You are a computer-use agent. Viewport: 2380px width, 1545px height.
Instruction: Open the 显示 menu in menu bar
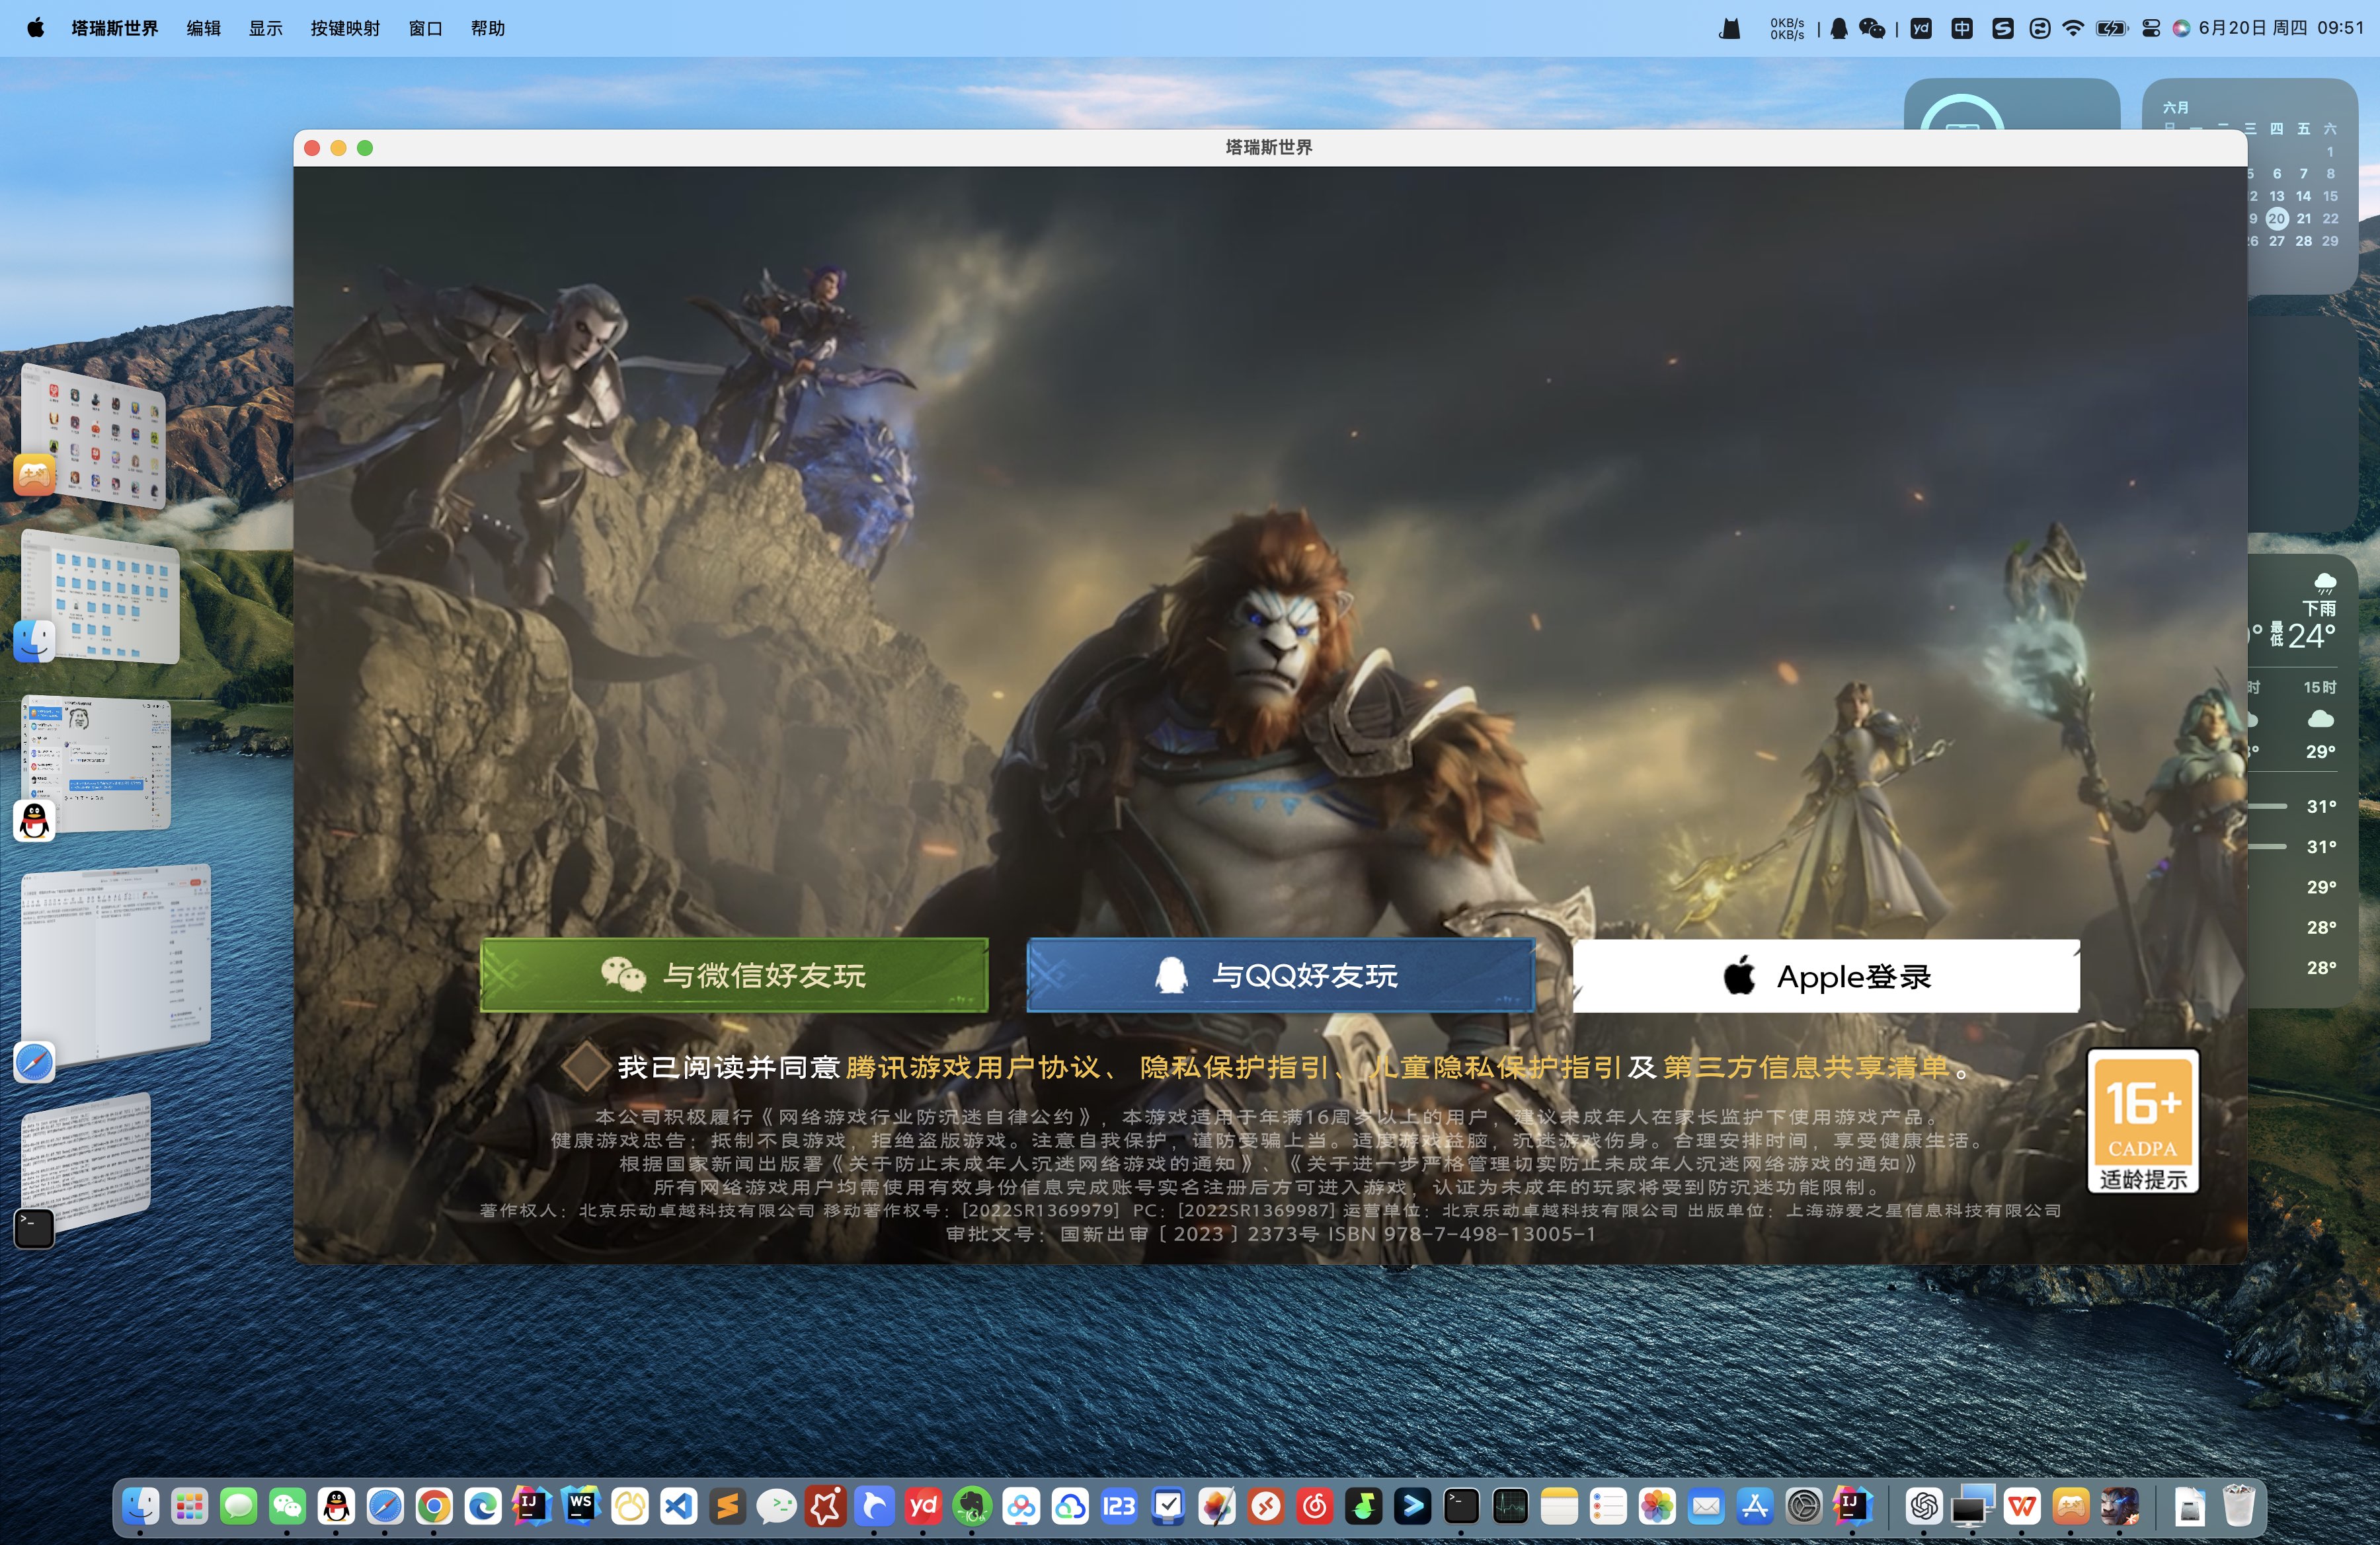(x=265, y=28)
